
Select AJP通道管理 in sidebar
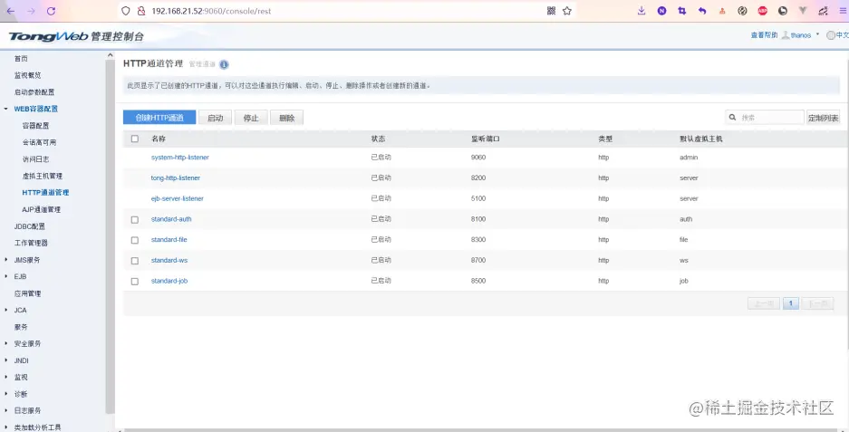[x=41, y=209]
